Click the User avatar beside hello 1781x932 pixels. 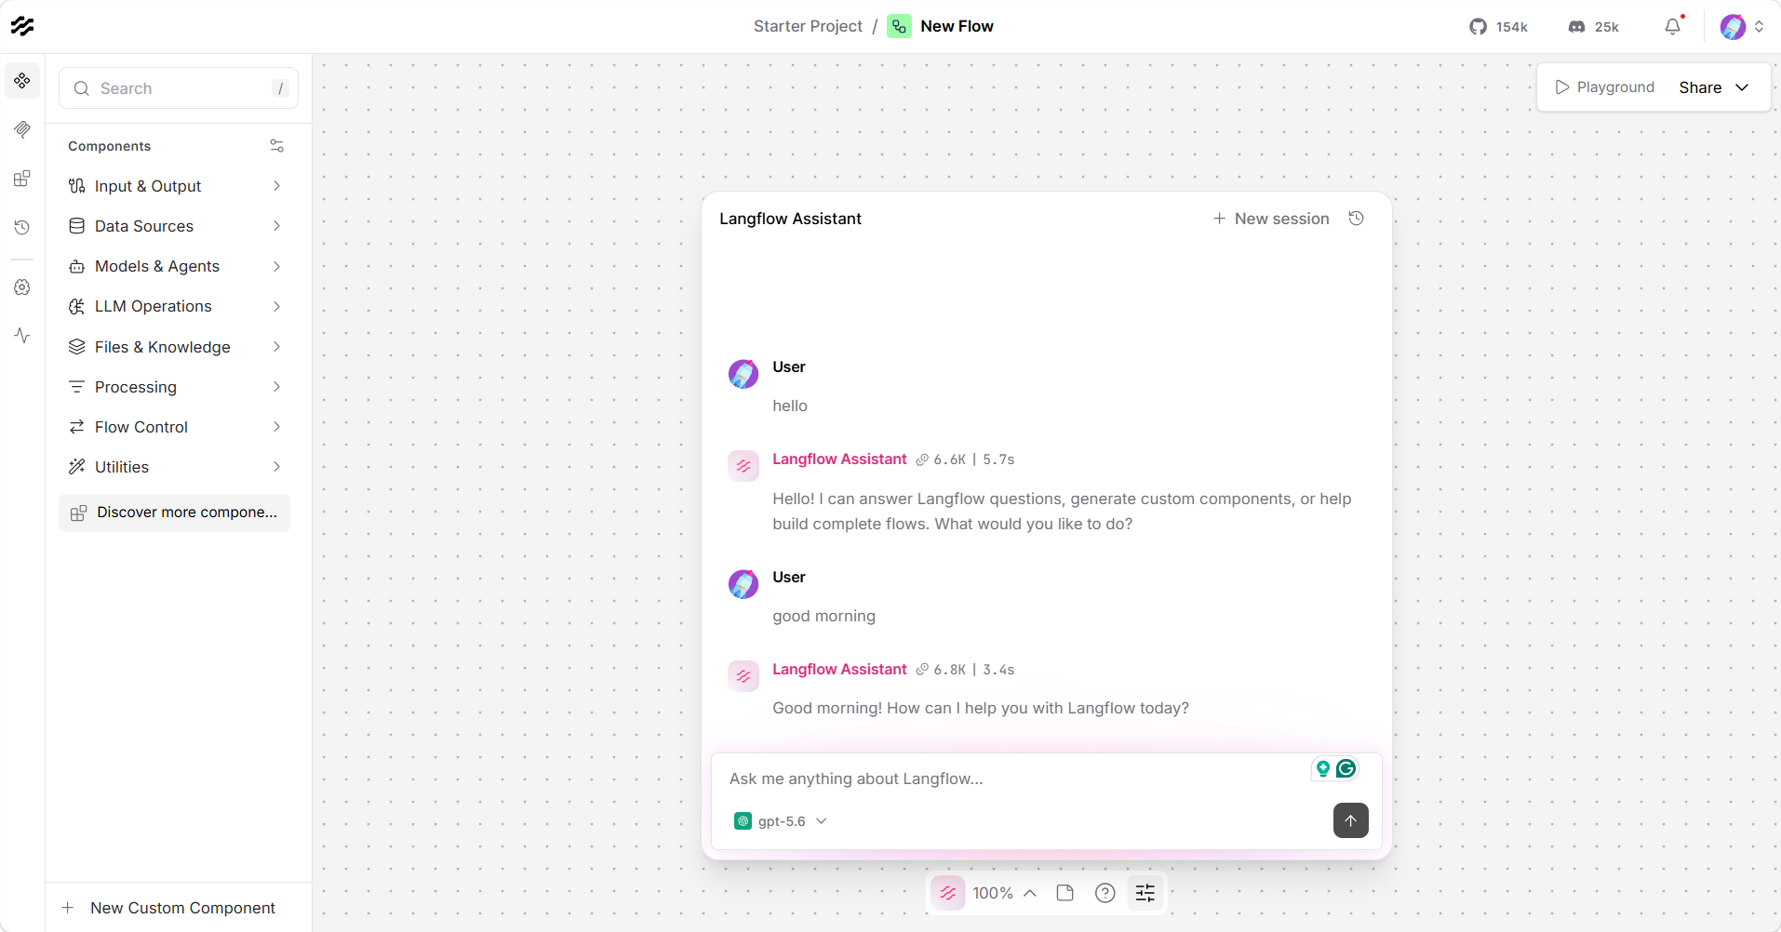(x=743, y=374)
